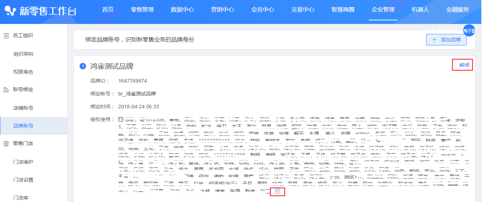Click the 授权使用 label

102,119
